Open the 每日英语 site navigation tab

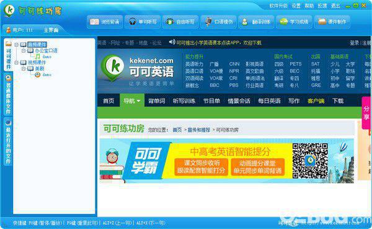pyautogui.click(x=269, y=101)
